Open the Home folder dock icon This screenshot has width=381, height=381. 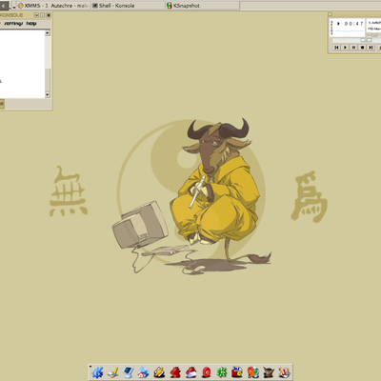pos(144,372)
